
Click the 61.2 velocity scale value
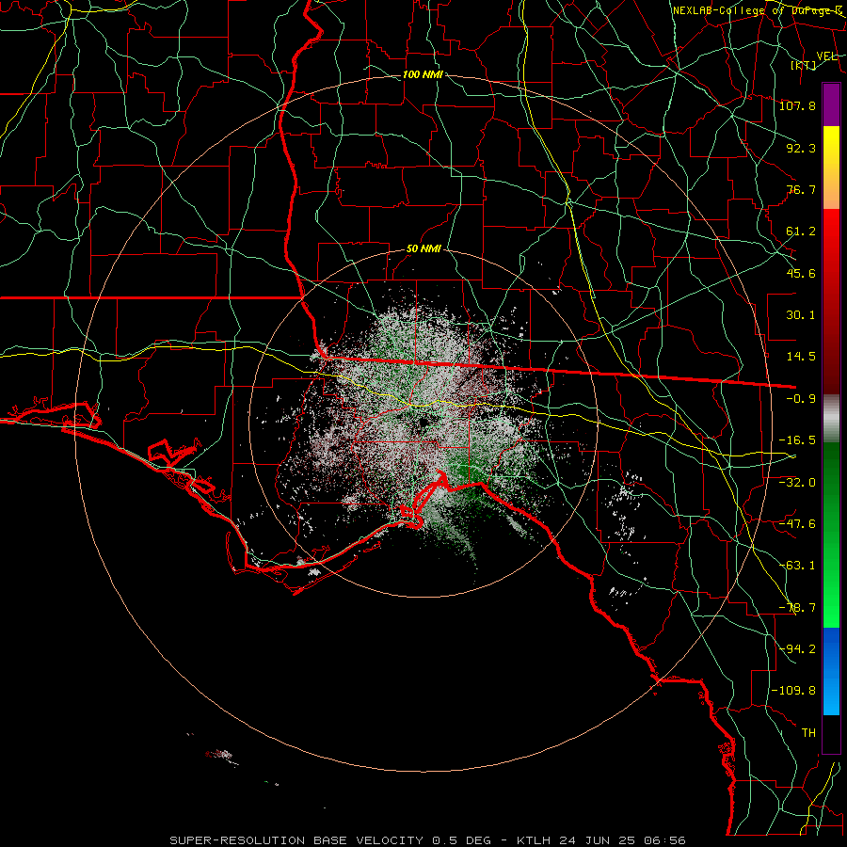pyautogui.click(x=801, y=232)
